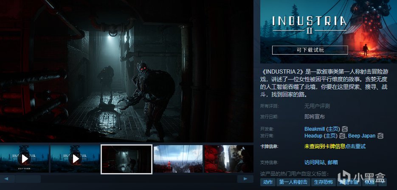Click the thumbnail strip scrollbar handle
Viewport: 397px width, 190px height.
[28, 179]
